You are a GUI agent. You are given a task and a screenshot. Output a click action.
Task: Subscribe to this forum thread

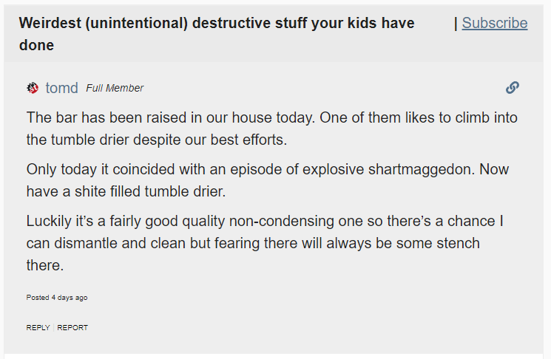point(494,23)
